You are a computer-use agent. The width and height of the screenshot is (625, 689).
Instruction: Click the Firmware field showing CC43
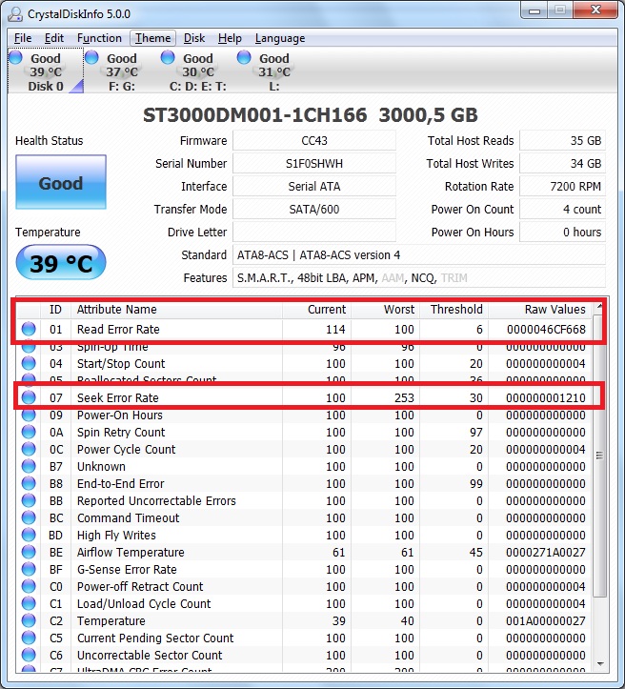pyautogui.click(x=314, y=141)
